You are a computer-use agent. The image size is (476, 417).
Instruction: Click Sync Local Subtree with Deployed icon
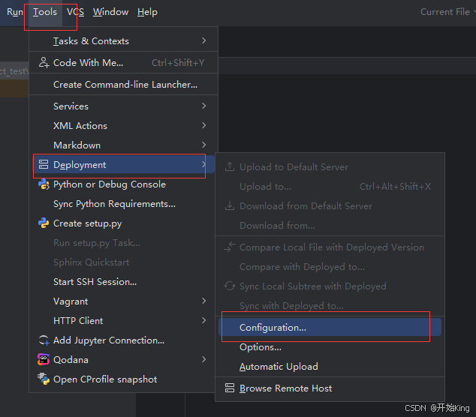pyautogui.click(x=230, y=286)
